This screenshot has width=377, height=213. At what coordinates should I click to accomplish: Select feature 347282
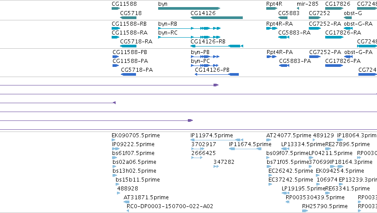point(224,162)
